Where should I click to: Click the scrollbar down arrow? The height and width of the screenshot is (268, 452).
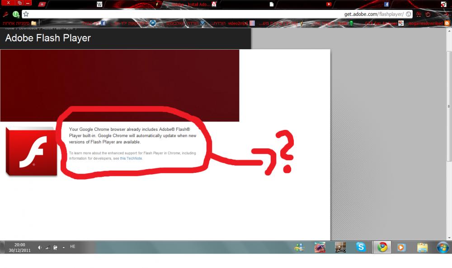click(x=449, y=238)
